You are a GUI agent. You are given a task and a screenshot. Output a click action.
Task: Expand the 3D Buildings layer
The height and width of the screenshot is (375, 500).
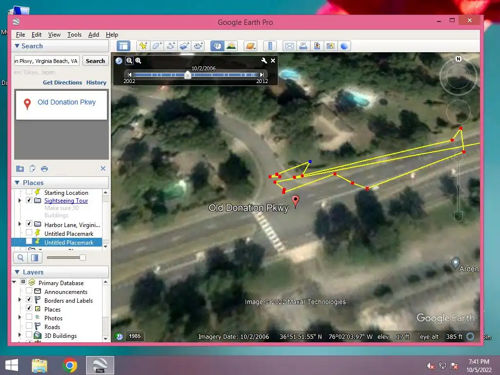pos(20,335)
